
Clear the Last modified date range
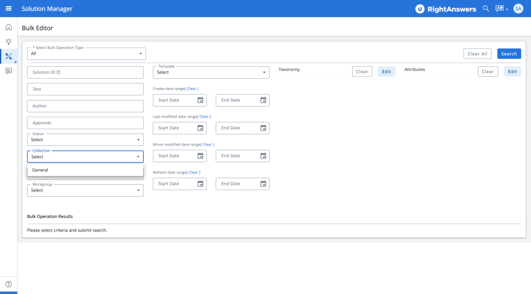coord(204,116)
